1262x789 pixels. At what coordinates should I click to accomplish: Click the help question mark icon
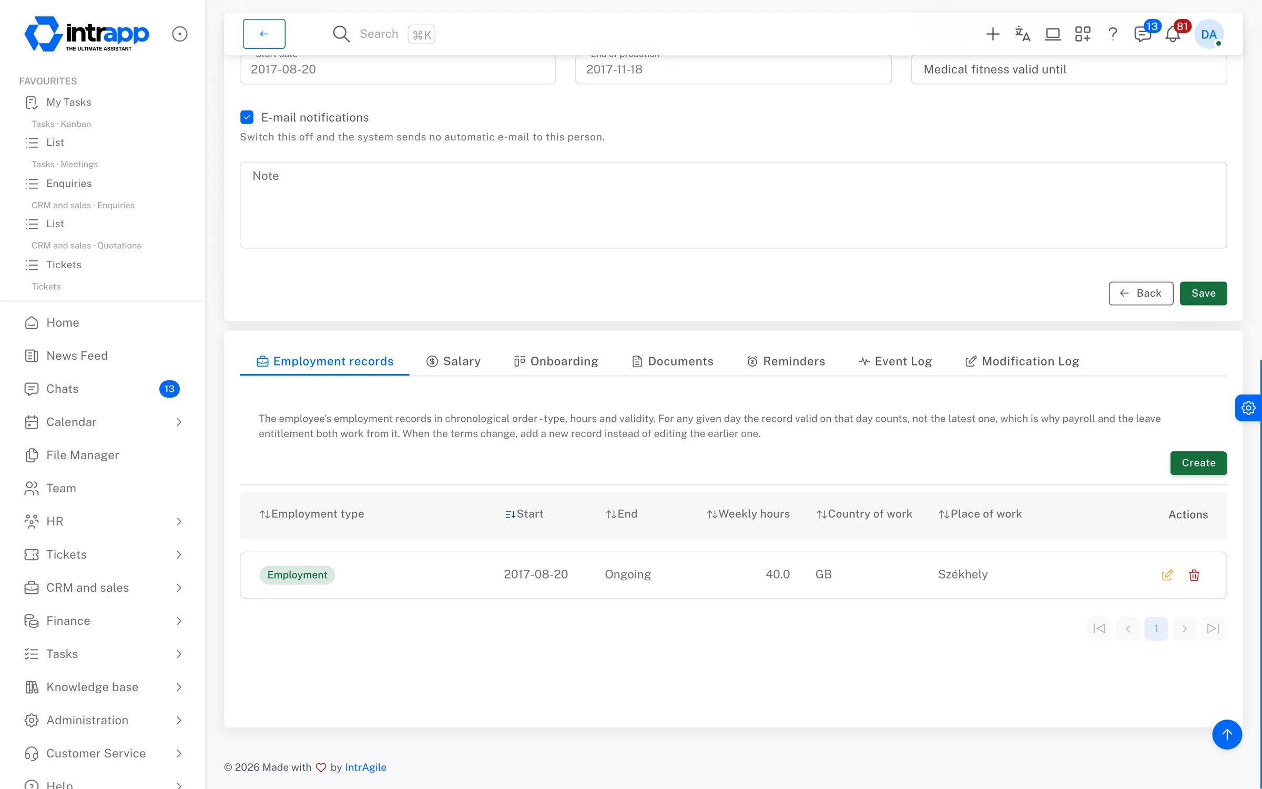tap(1113, 34)
